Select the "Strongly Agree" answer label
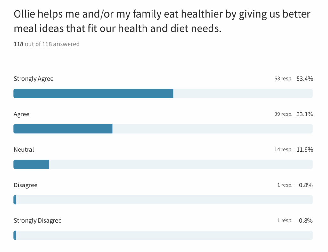The height and width of the screenshot is (252, 328). tap(33, 79)
